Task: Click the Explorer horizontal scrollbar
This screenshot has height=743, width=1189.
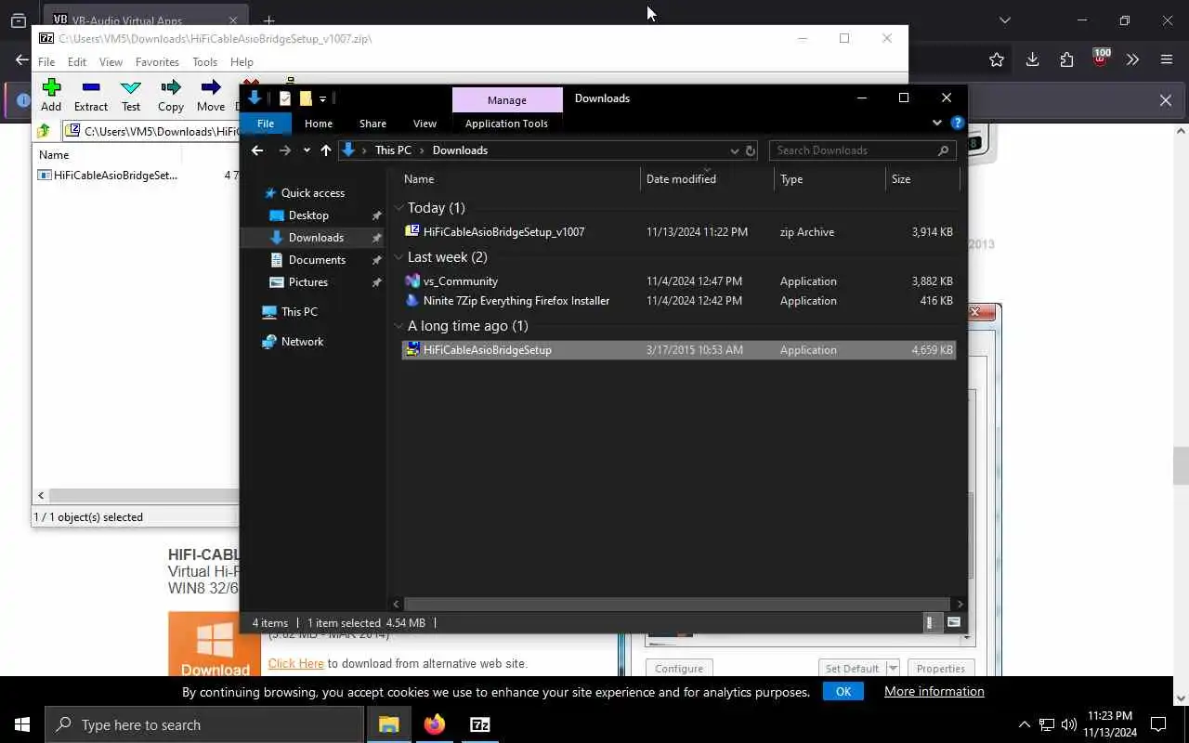Action: point(677,604)
